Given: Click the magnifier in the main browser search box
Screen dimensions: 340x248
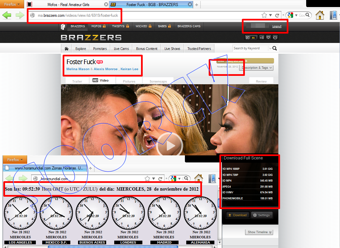Looking at the screenshot, I should pyautogui.click(x=308, y=15).
